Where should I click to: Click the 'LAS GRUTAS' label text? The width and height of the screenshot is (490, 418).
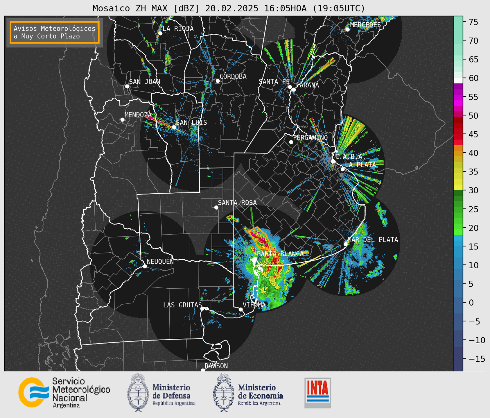point(182,305)
